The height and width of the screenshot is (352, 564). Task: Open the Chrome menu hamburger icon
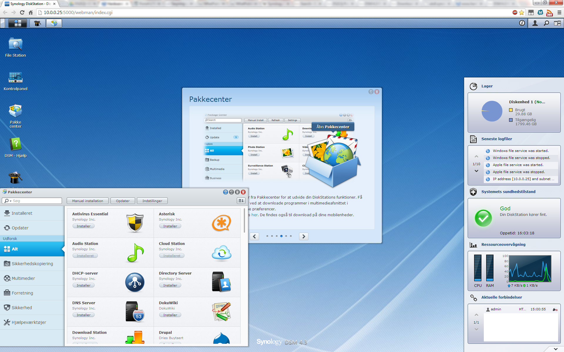559,13
